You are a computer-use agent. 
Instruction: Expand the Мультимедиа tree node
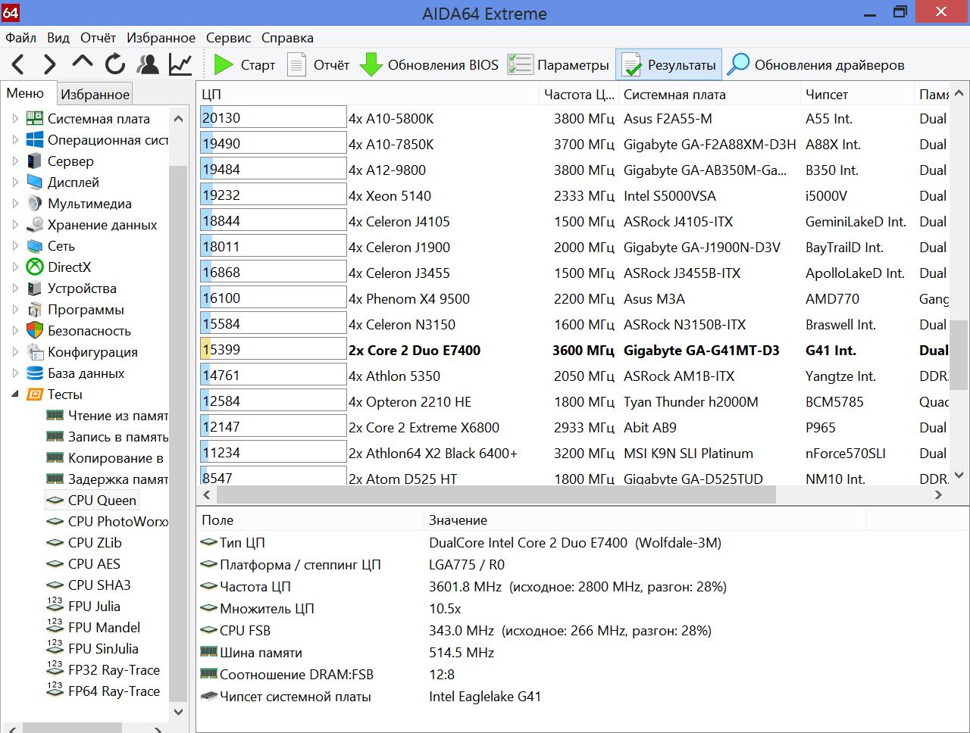click(x=15, y=203)
